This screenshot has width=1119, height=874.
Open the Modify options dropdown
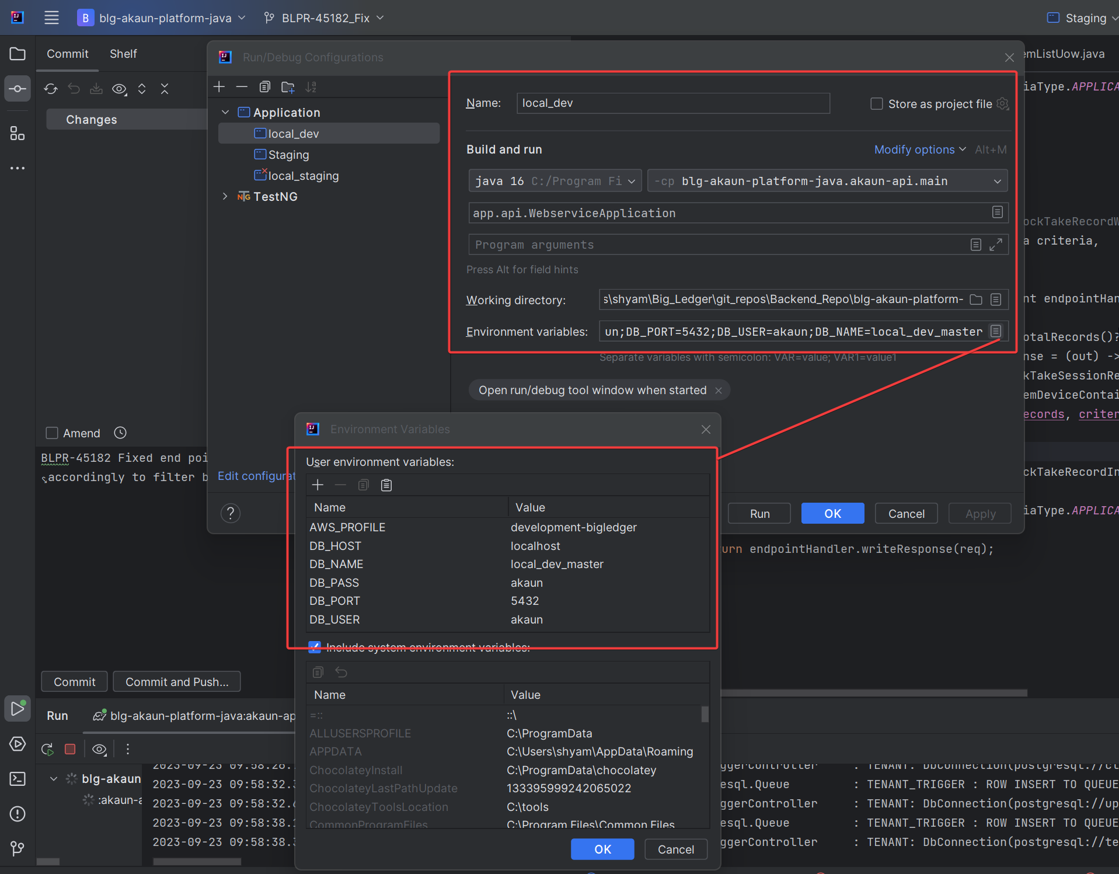(919, 149)
